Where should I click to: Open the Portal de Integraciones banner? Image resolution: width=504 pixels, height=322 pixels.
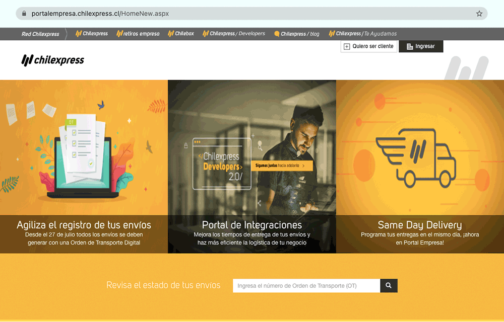(x=252, y=167)
